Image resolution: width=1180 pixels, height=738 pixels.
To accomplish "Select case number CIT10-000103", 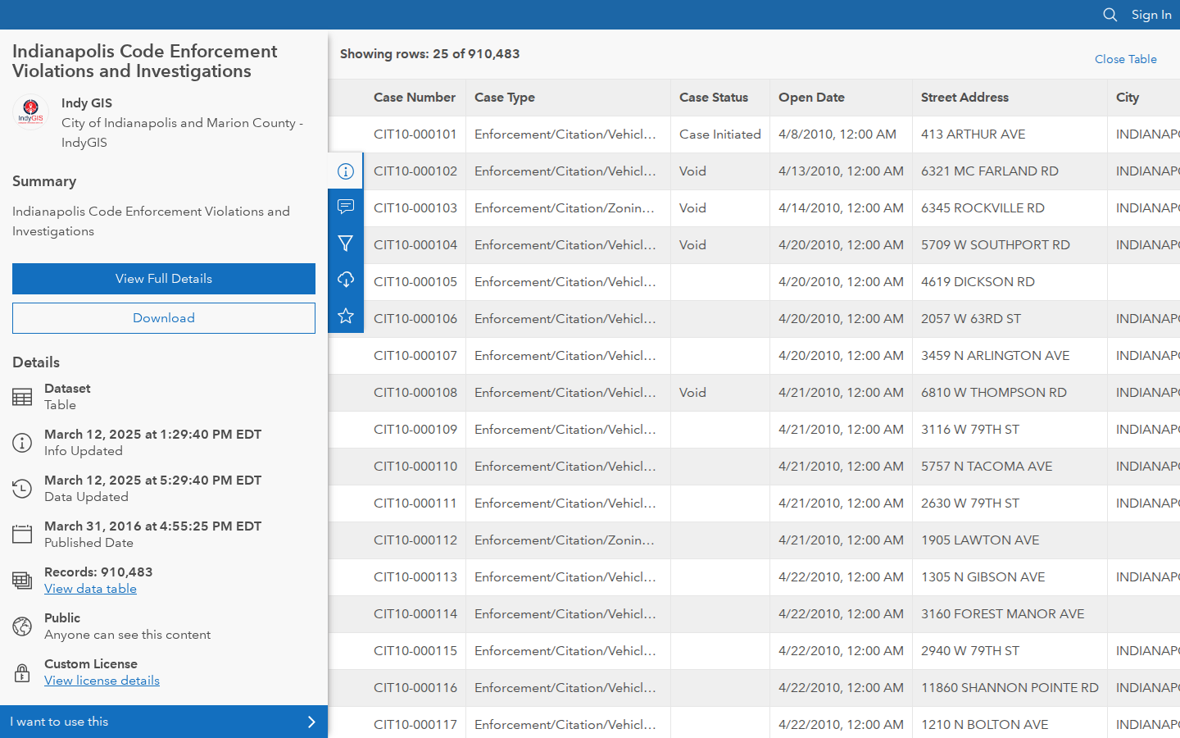I will pos(415,208).
